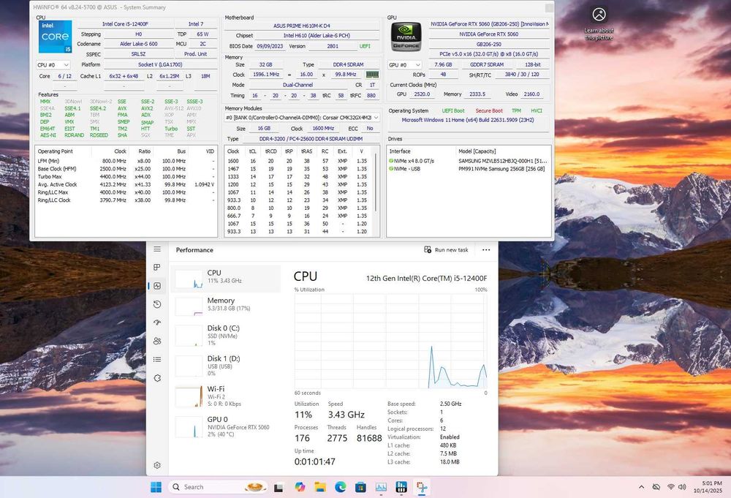The width and height of the screenshot is (731, 498).
Task: Switch to HWiNFO via its taskbar icon
Action: pos(401,487)
